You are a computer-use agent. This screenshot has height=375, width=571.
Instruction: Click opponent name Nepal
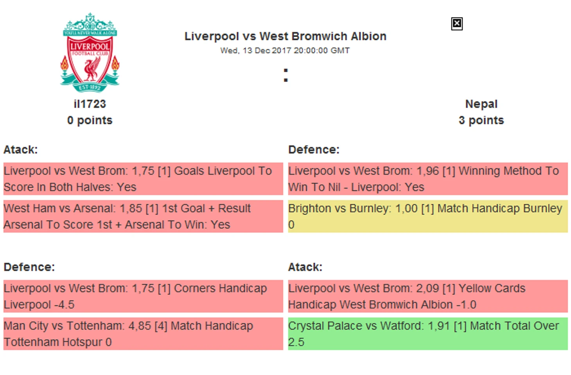481,104
